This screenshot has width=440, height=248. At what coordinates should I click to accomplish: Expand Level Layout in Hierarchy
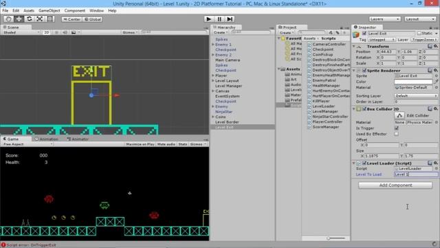coord(213,81)
